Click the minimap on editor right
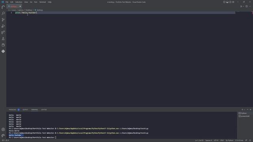 coord(244,60)
